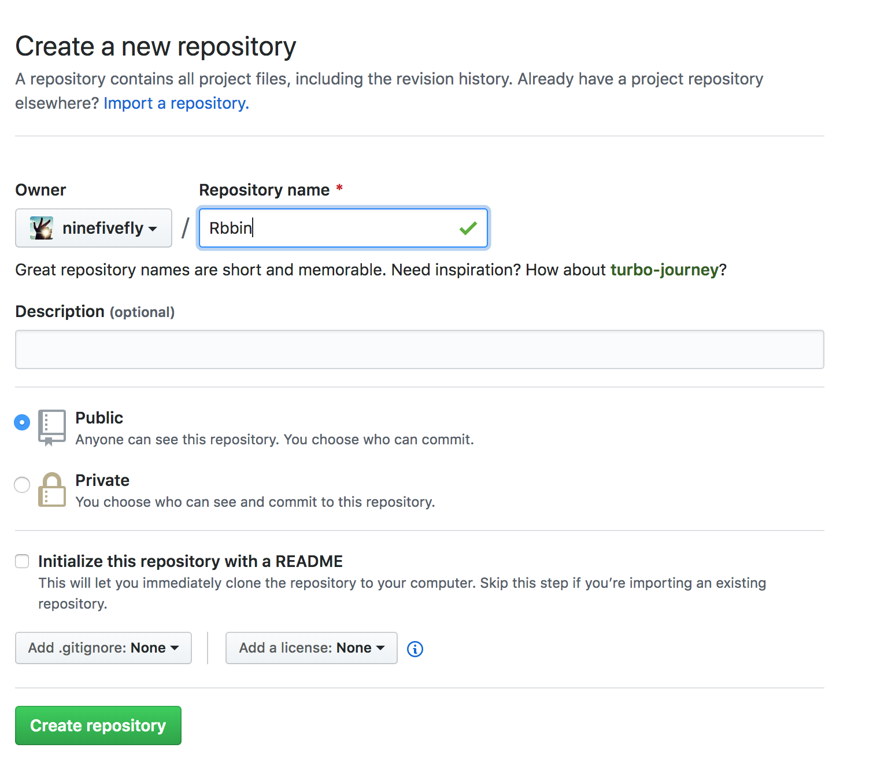Viewport: 873px width, 766px height.
Task: Select the Private radio button
Action: tap(22, 485)
